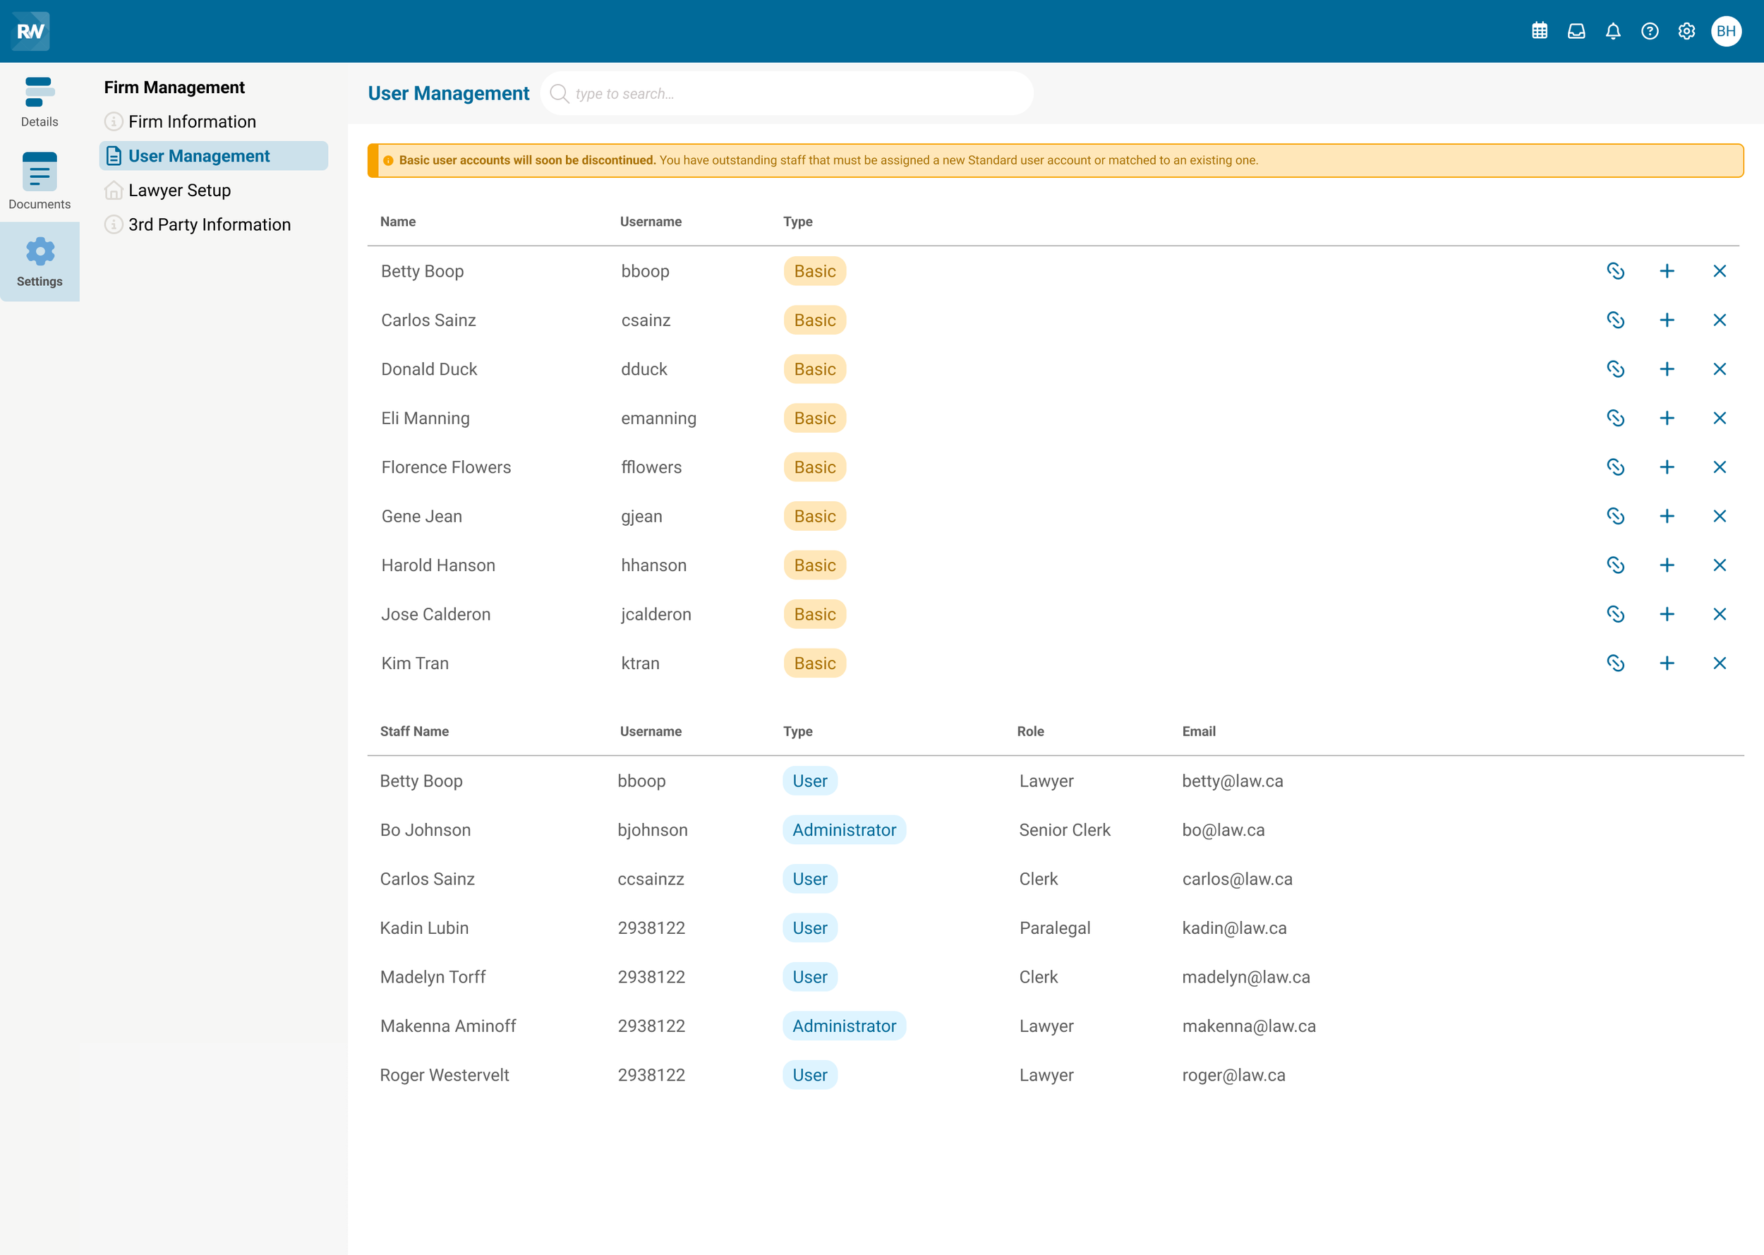The width and height of the screenshot is (1764, 1255).
Task: Click Bo Johnson's Administrator type badge
Action: click(x=843, y=830)
